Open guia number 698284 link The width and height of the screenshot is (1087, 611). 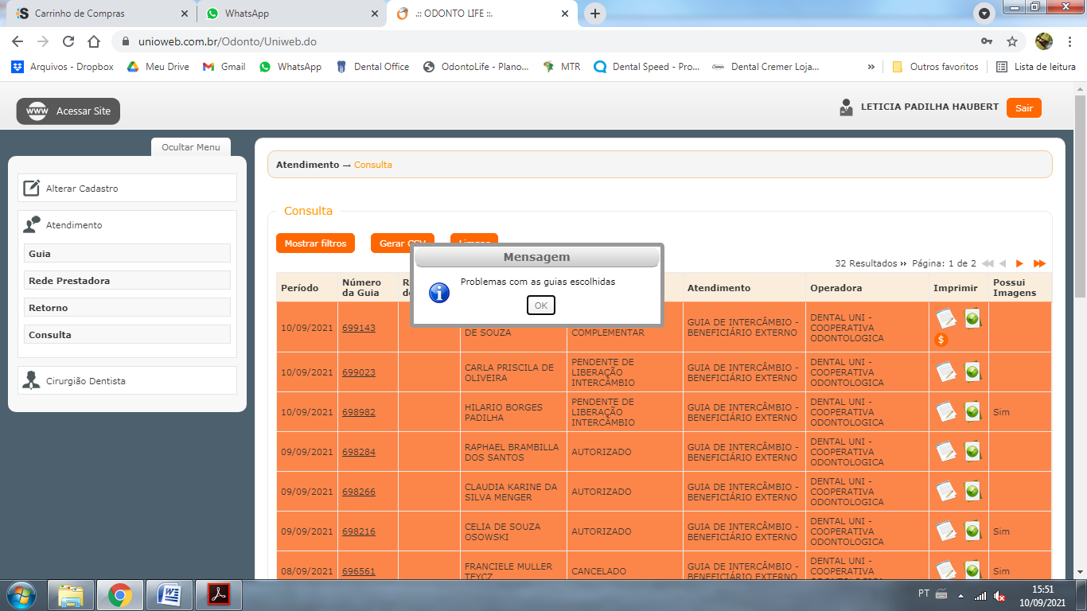tap(359, 452)
